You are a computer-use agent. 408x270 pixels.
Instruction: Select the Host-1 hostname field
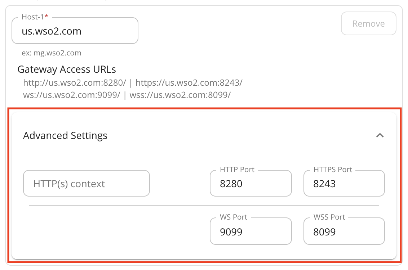75,31
